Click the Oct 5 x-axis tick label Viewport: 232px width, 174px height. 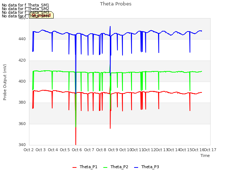pos(65,150)
